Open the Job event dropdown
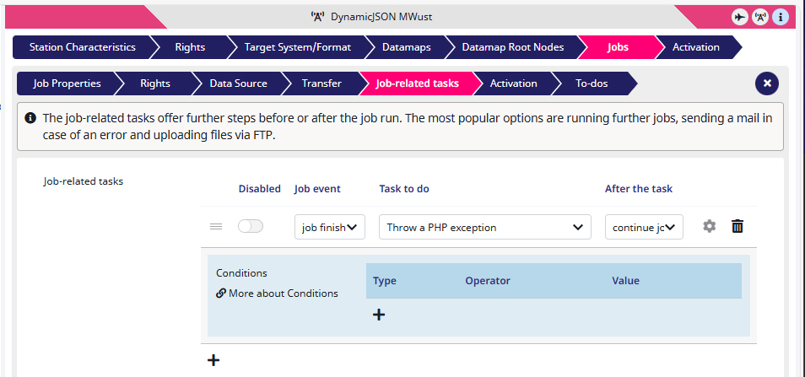Image resolution: width=805 pixels, height=377 pixels. tap(330, 227)
